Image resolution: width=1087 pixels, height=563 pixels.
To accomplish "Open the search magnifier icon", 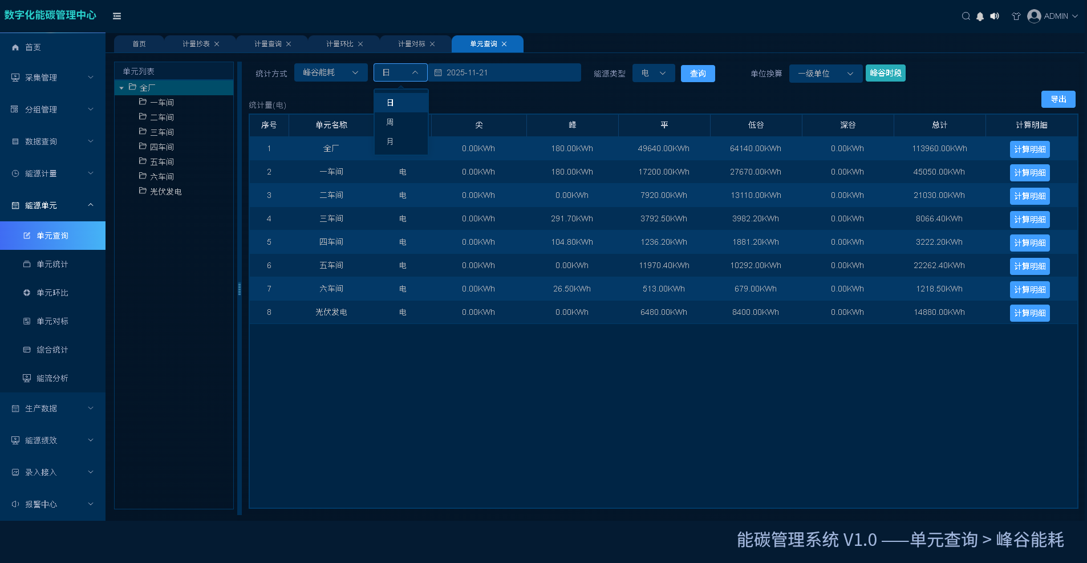I will (x=966, y=16).
